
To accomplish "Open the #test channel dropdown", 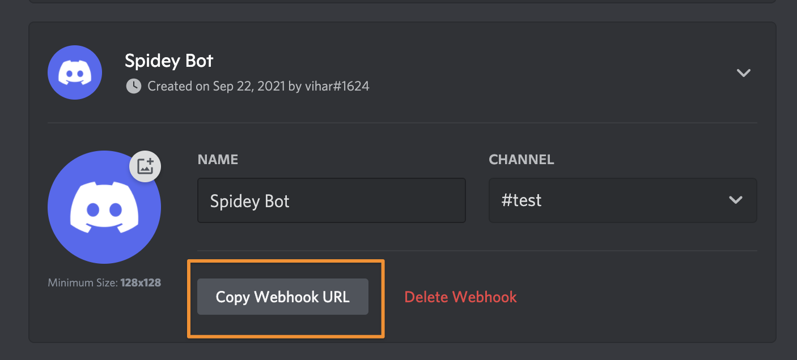I will point(623,200).
